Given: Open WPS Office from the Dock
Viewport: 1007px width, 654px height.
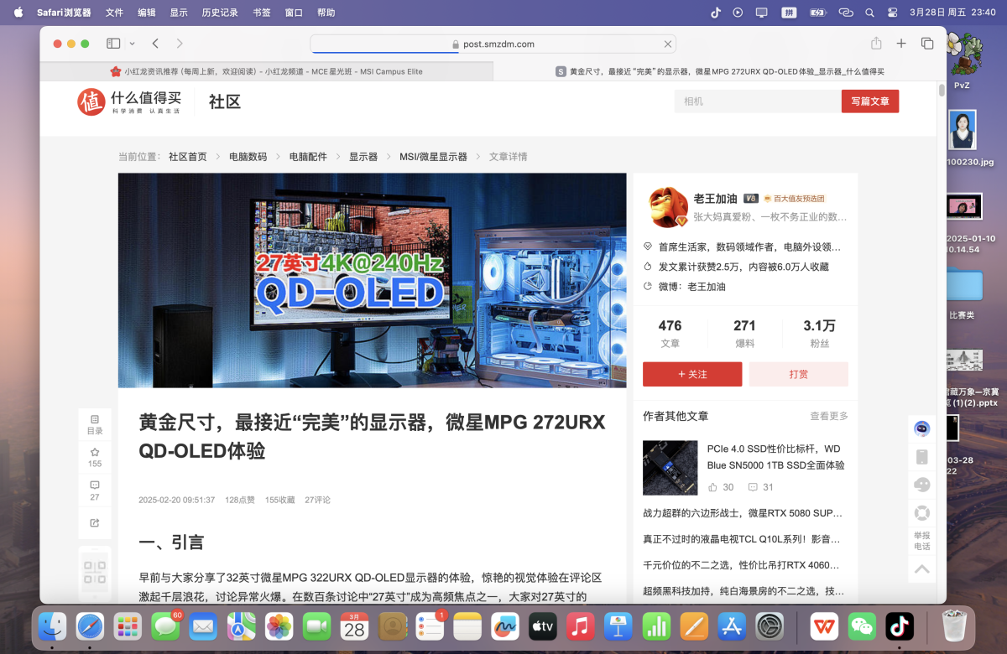Looking at the screenshot, I should click(x=824, y=625).
